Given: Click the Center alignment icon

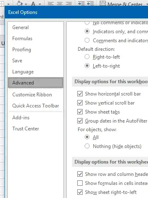Looking at the screenshot, I should click(60, 3).
